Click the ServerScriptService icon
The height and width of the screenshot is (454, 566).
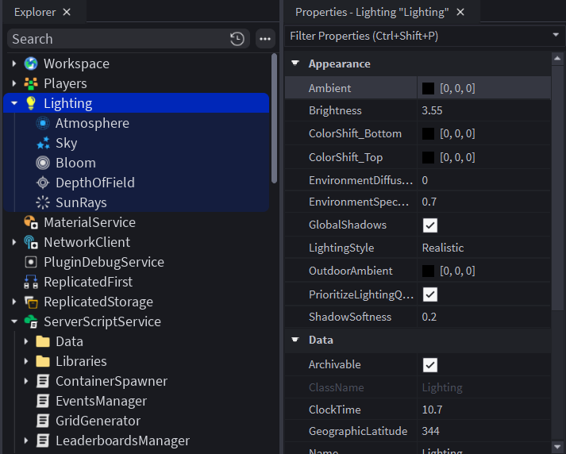31,321
